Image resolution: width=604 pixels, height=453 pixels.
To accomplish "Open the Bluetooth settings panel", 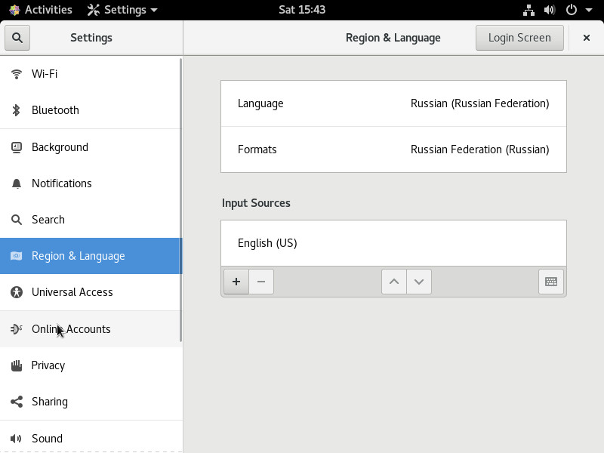I will [x=91, y=110].
